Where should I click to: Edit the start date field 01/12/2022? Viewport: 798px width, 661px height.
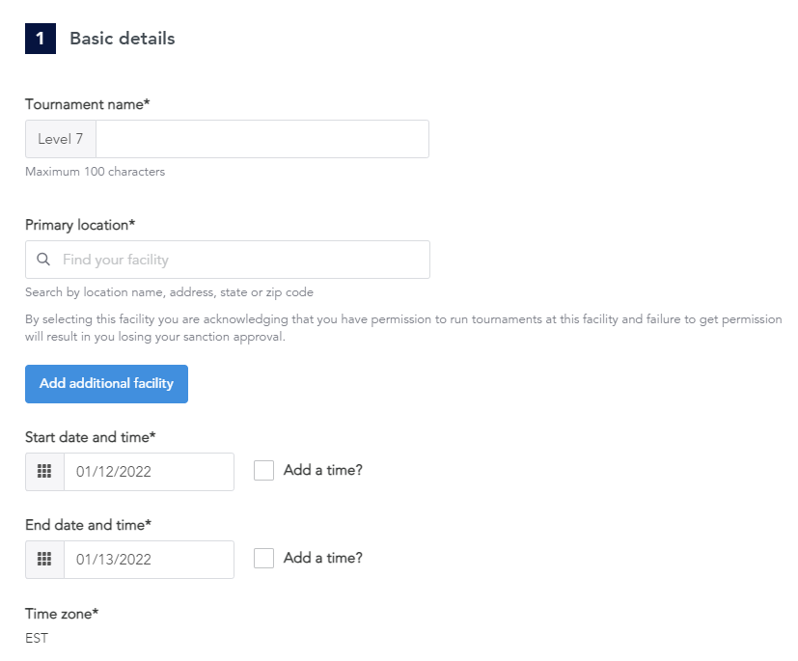(x=150, y=472)
